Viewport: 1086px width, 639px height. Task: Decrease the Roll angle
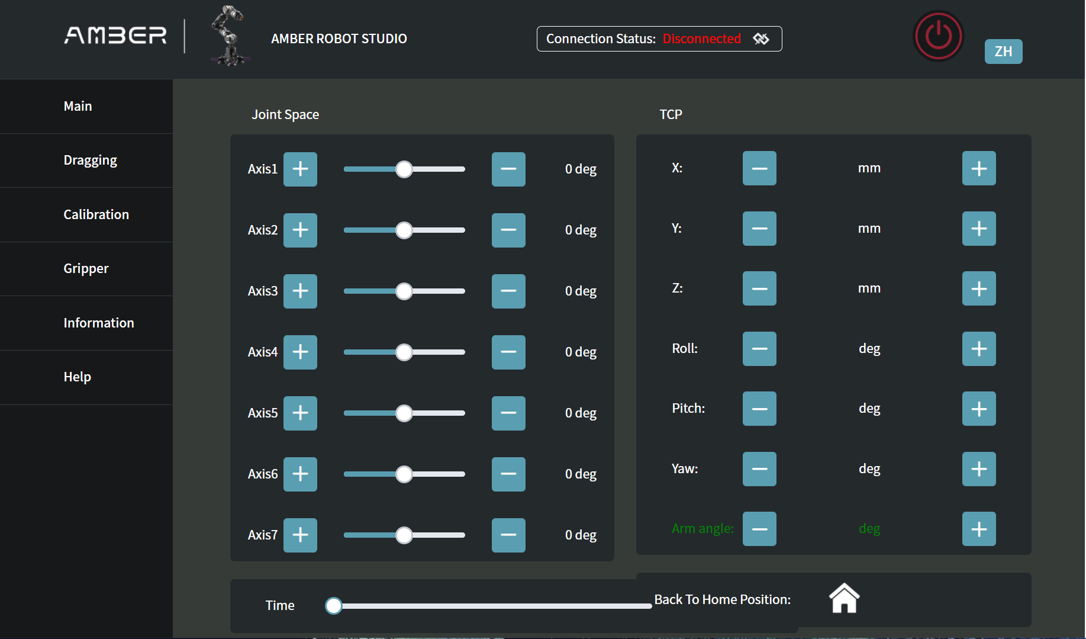click(x=759, y=349)
